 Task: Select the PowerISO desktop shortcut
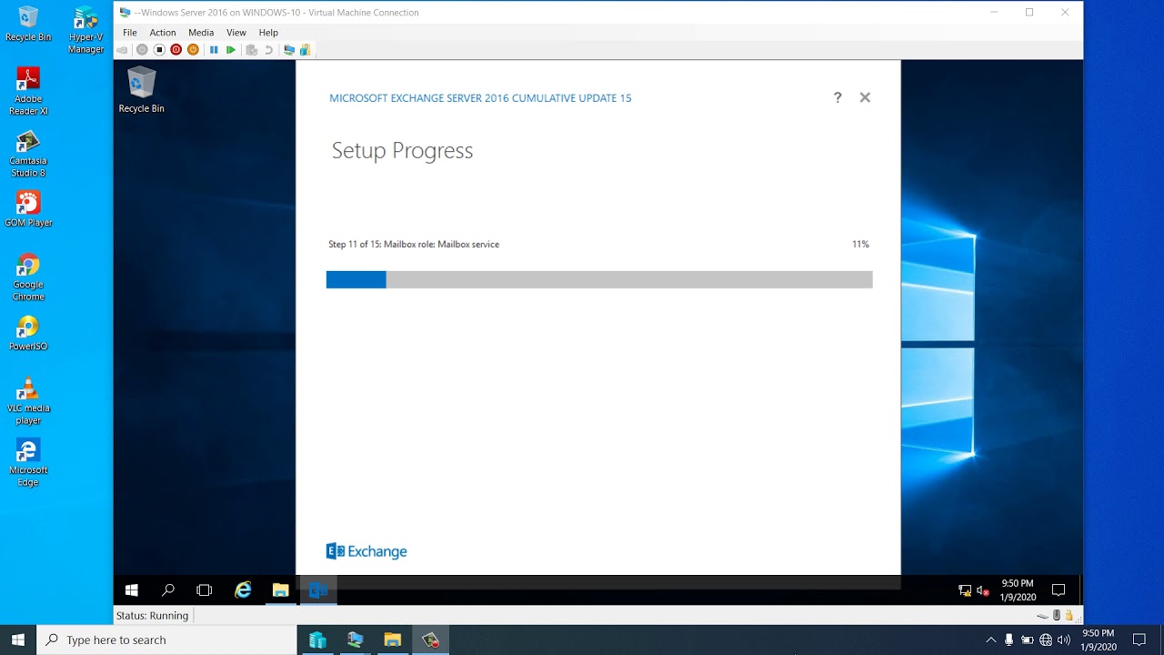[28, 333]
